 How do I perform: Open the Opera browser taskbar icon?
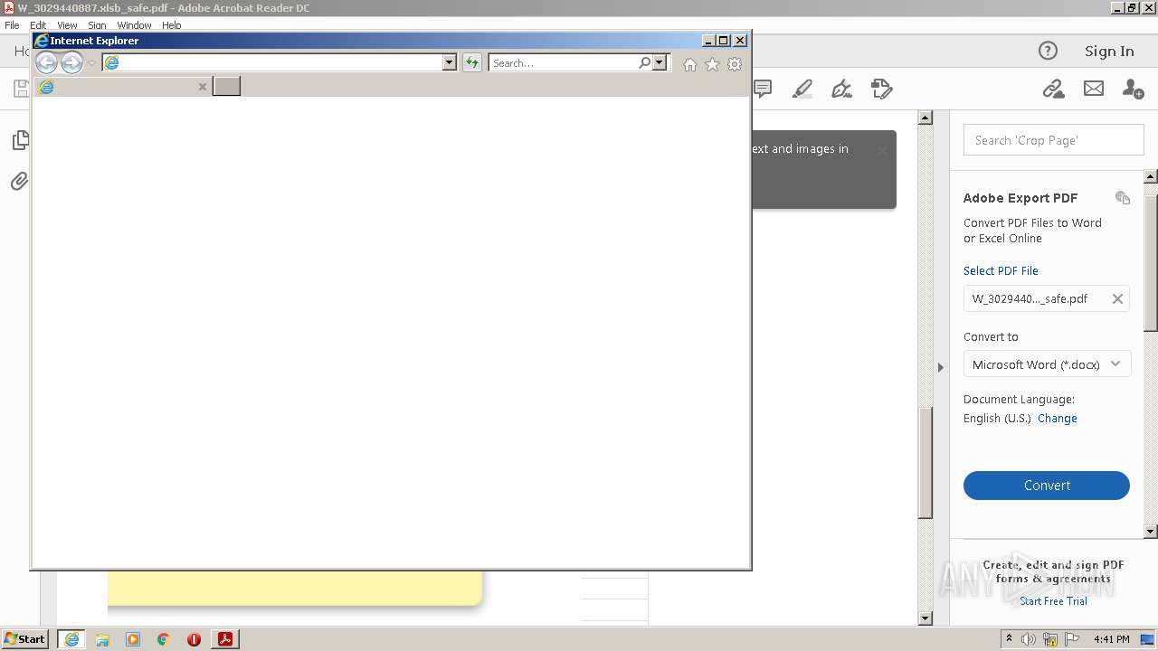coord(194,639)
